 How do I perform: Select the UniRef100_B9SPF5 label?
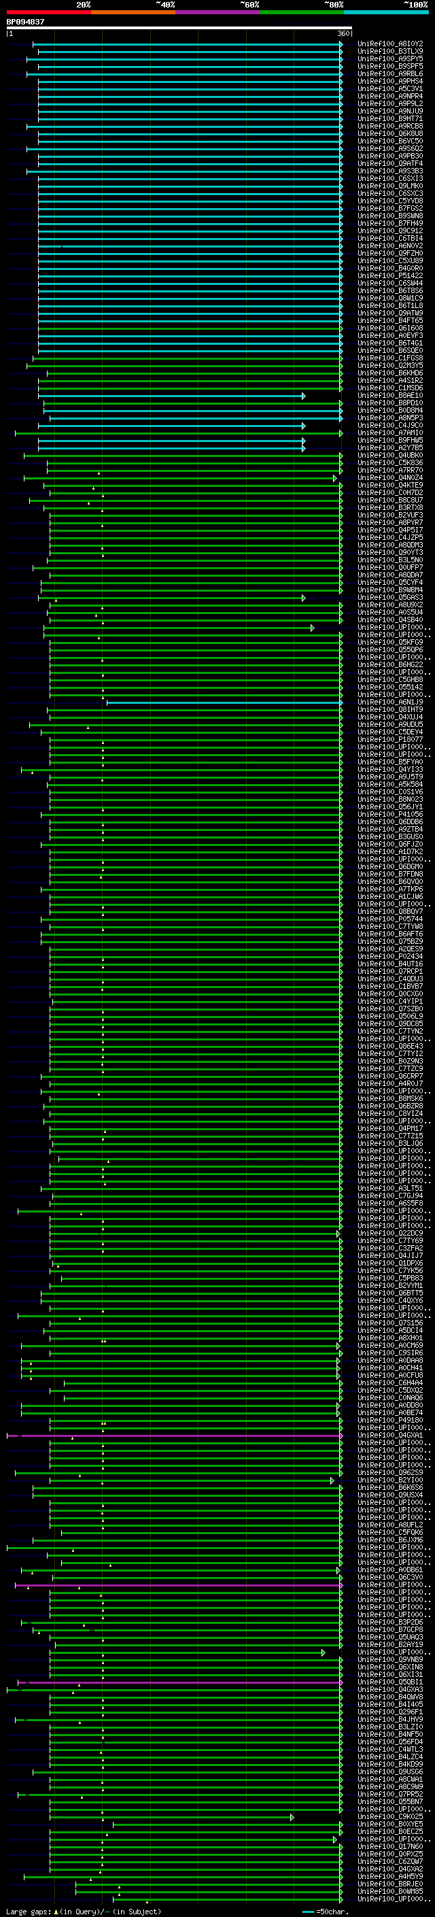tap(390, 66)
